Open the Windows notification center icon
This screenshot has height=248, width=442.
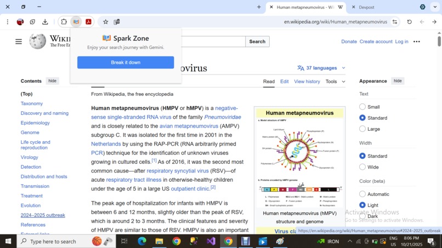(431, 241)
